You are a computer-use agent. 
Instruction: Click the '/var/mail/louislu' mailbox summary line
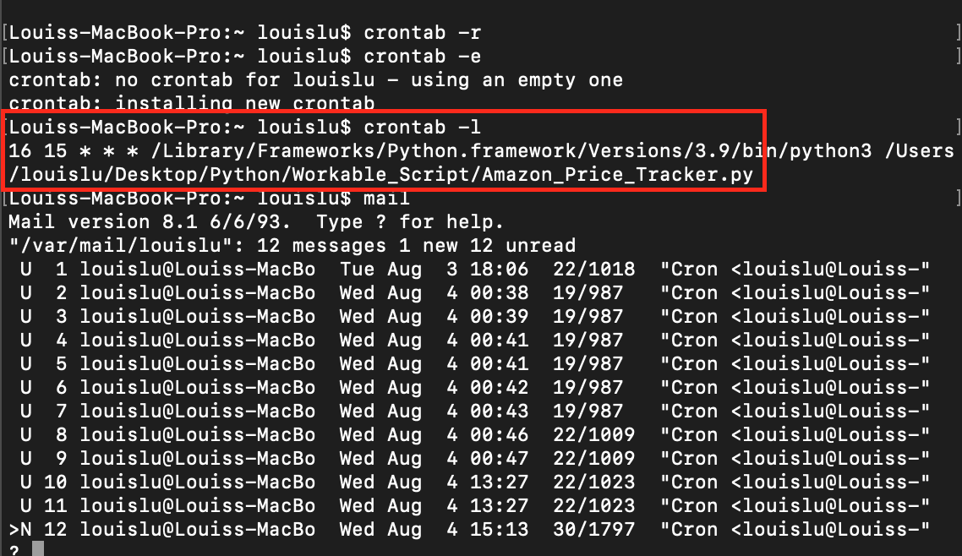(292, 246)
